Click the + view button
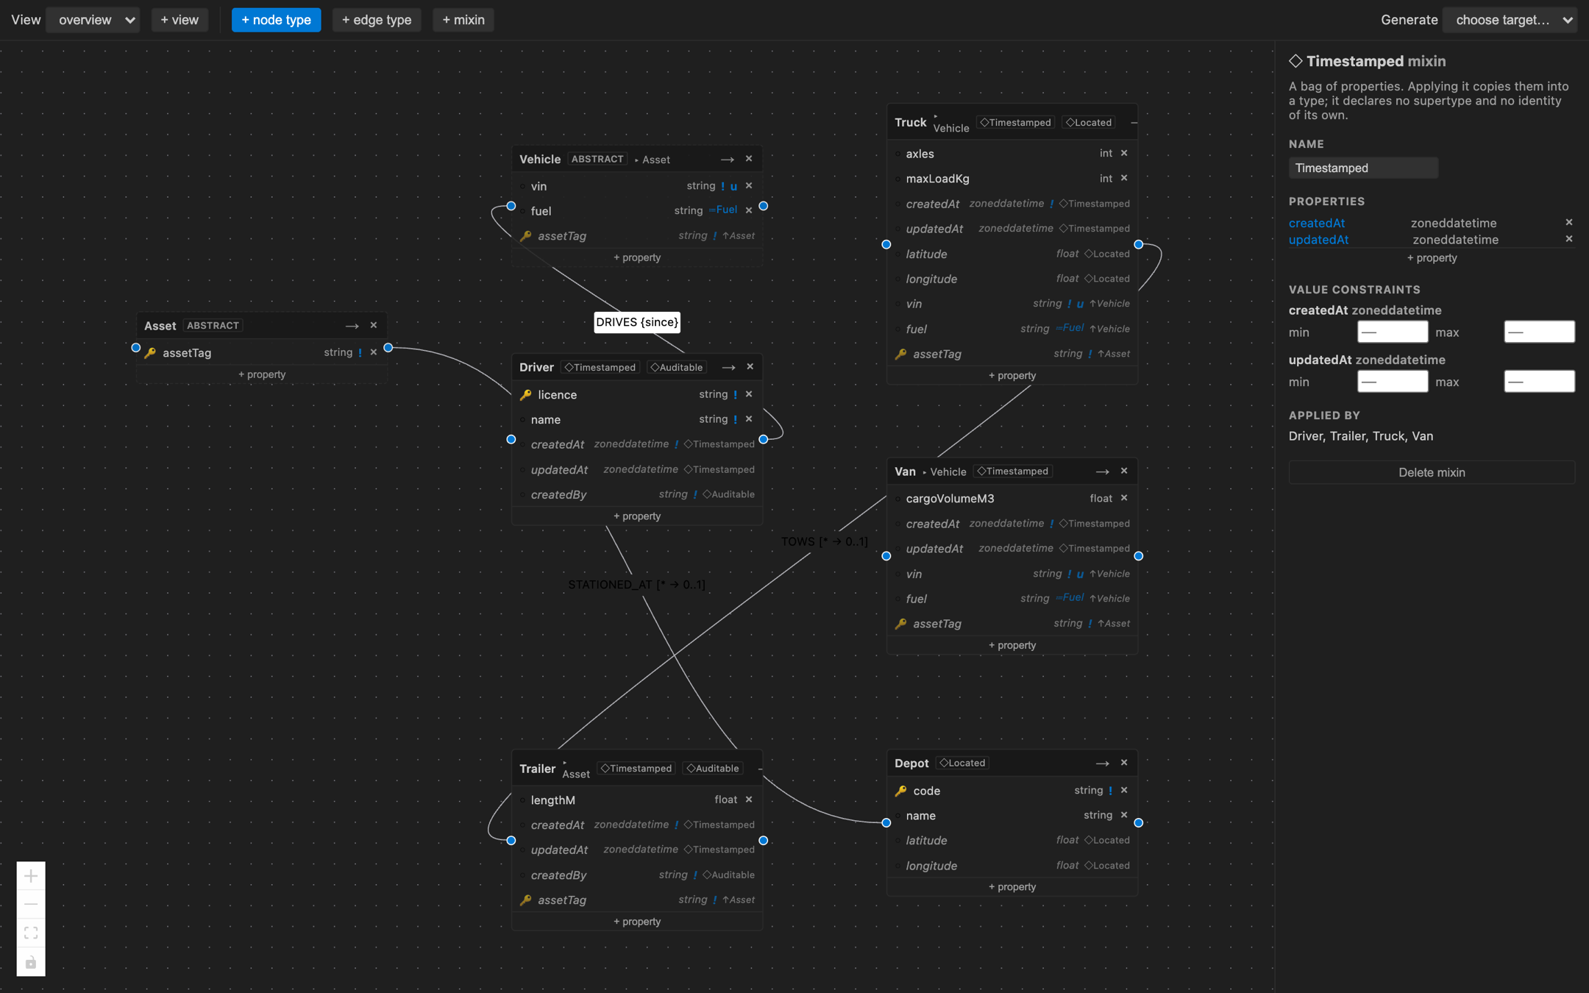The image size is (1589, 993). click(179, 20)
